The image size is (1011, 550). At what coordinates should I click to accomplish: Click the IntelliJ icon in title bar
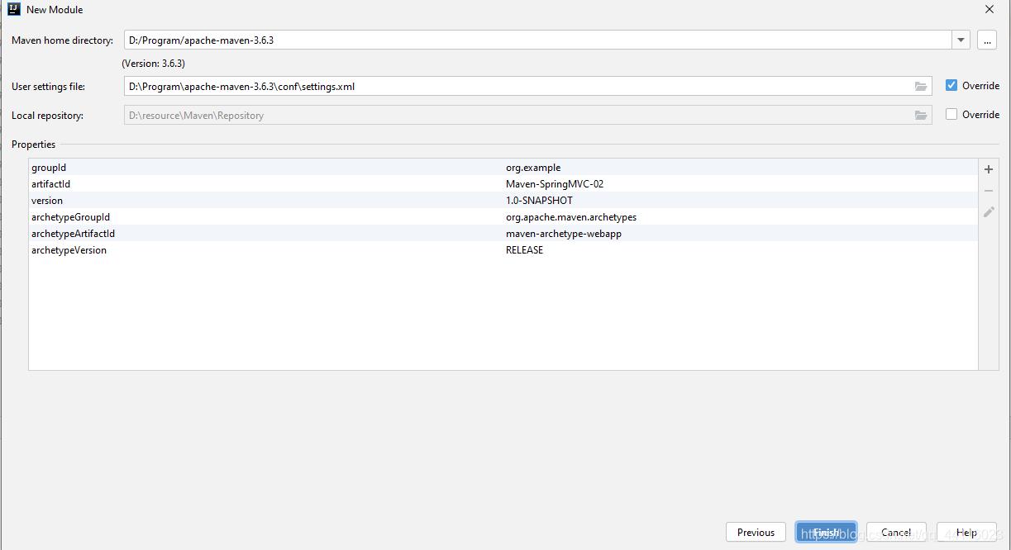coord(13,10)
